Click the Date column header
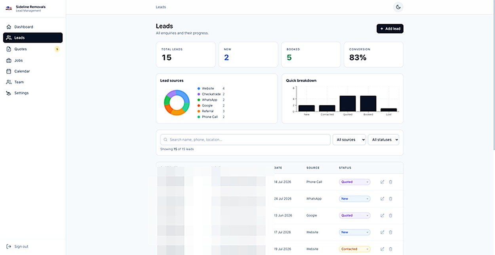495x255 pixels. 278,168
